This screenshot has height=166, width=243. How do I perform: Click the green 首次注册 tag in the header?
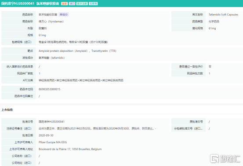pyautogui.click(x=82, y=4)
